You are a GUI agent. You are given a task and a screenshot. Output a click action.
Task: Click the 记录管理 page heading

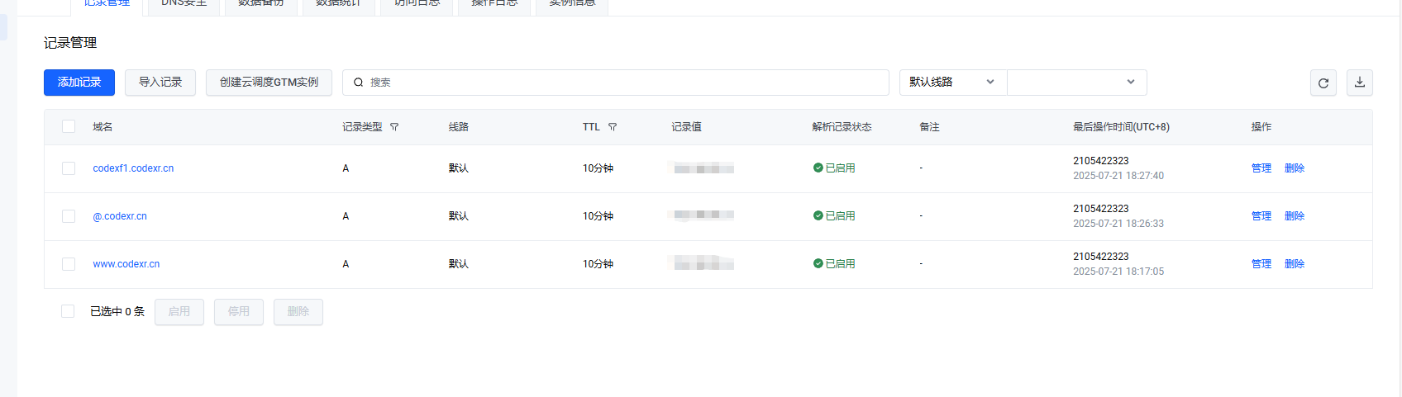[x=70, y=43]
